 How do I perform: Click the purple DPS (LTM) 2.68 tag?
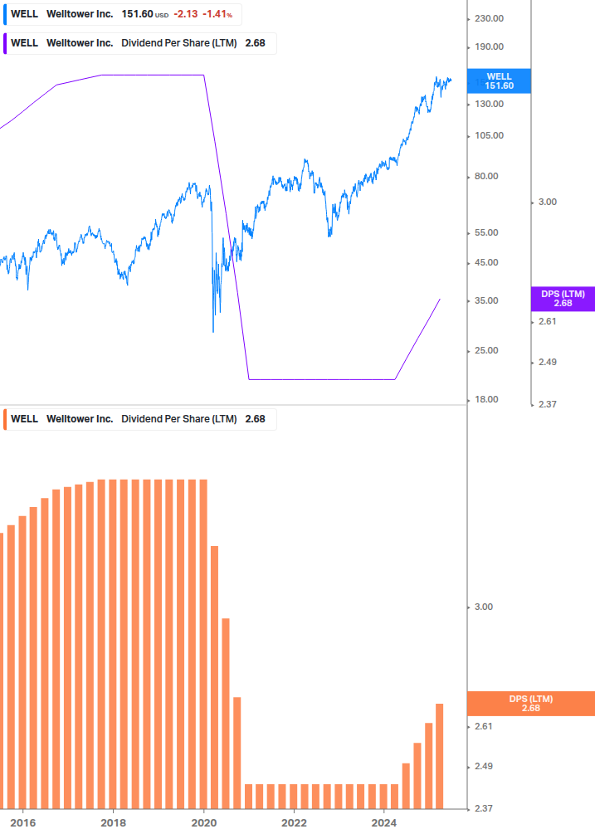(563, 299)
